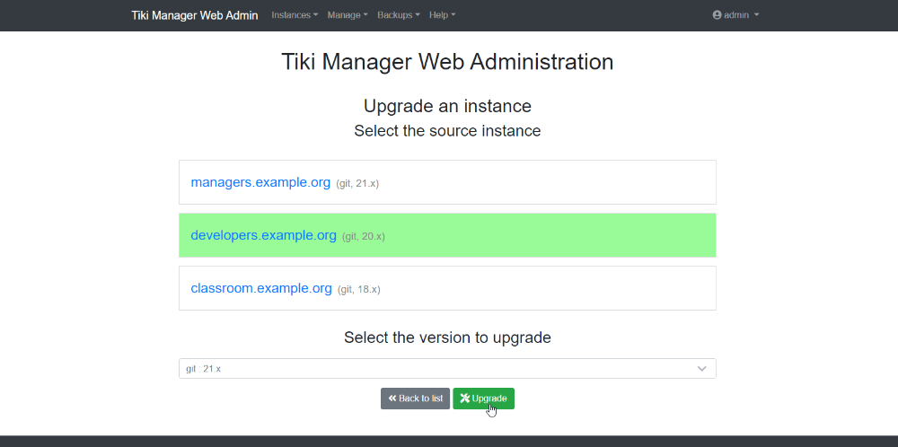Click the Tiki Manager Web Admin brand link
This screenshot has height=447, width=898.
pos(195,15)
